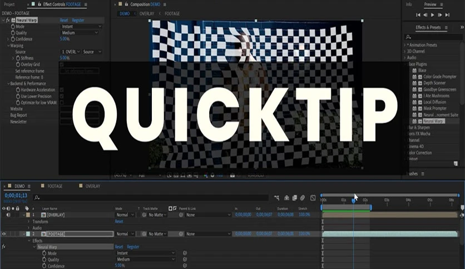
Task: Open FOOTAGE layer Track Matte dropdown
Action: coord(157,234)
